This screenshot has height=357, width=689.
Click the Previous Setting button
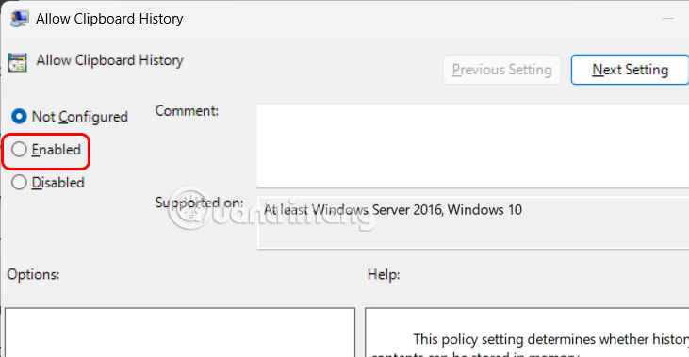[x=501, y=70]
